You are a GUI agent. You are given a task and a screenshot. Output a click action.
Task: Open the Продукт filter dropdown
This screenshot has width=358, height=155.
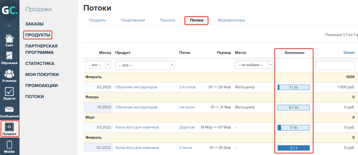145,65
